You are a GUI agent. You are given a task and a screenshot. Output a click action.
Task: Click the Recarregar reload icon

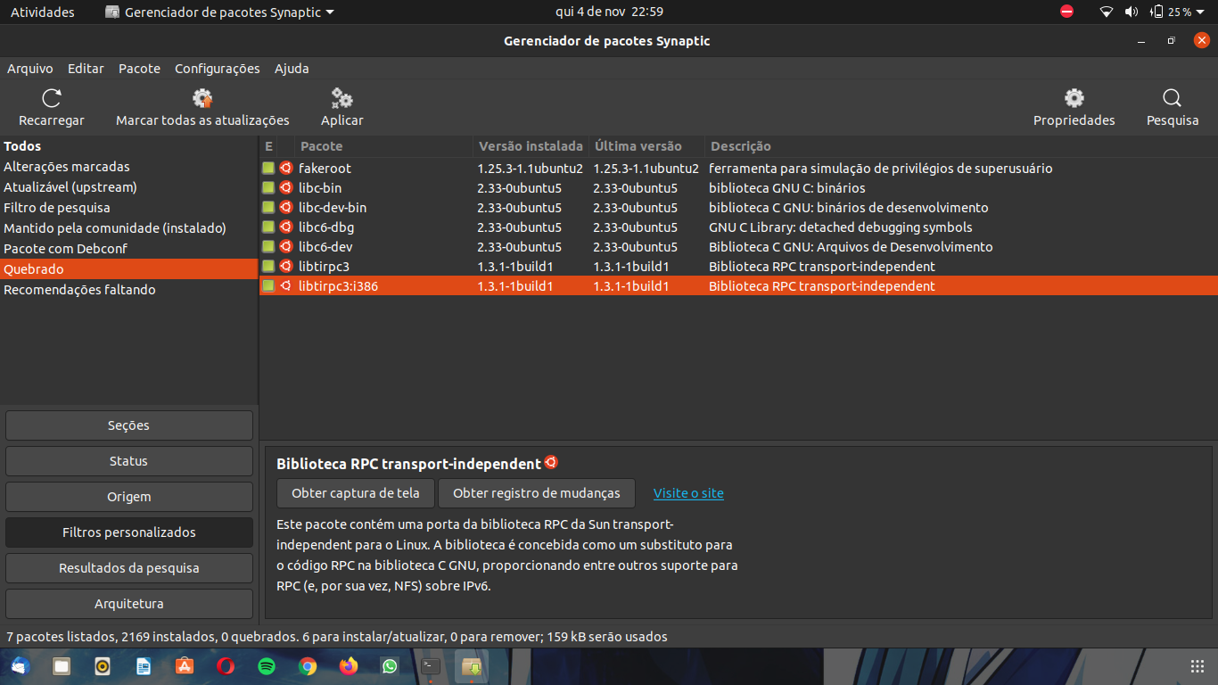coord(52,99)
